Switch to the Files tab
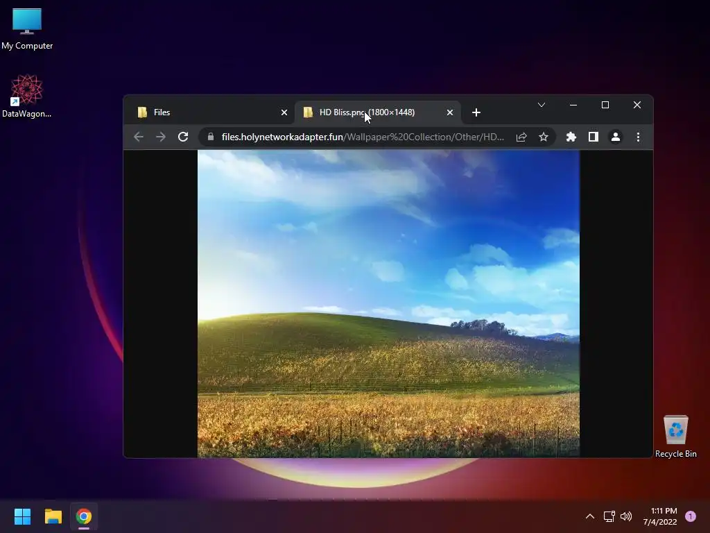 (211, 112)
